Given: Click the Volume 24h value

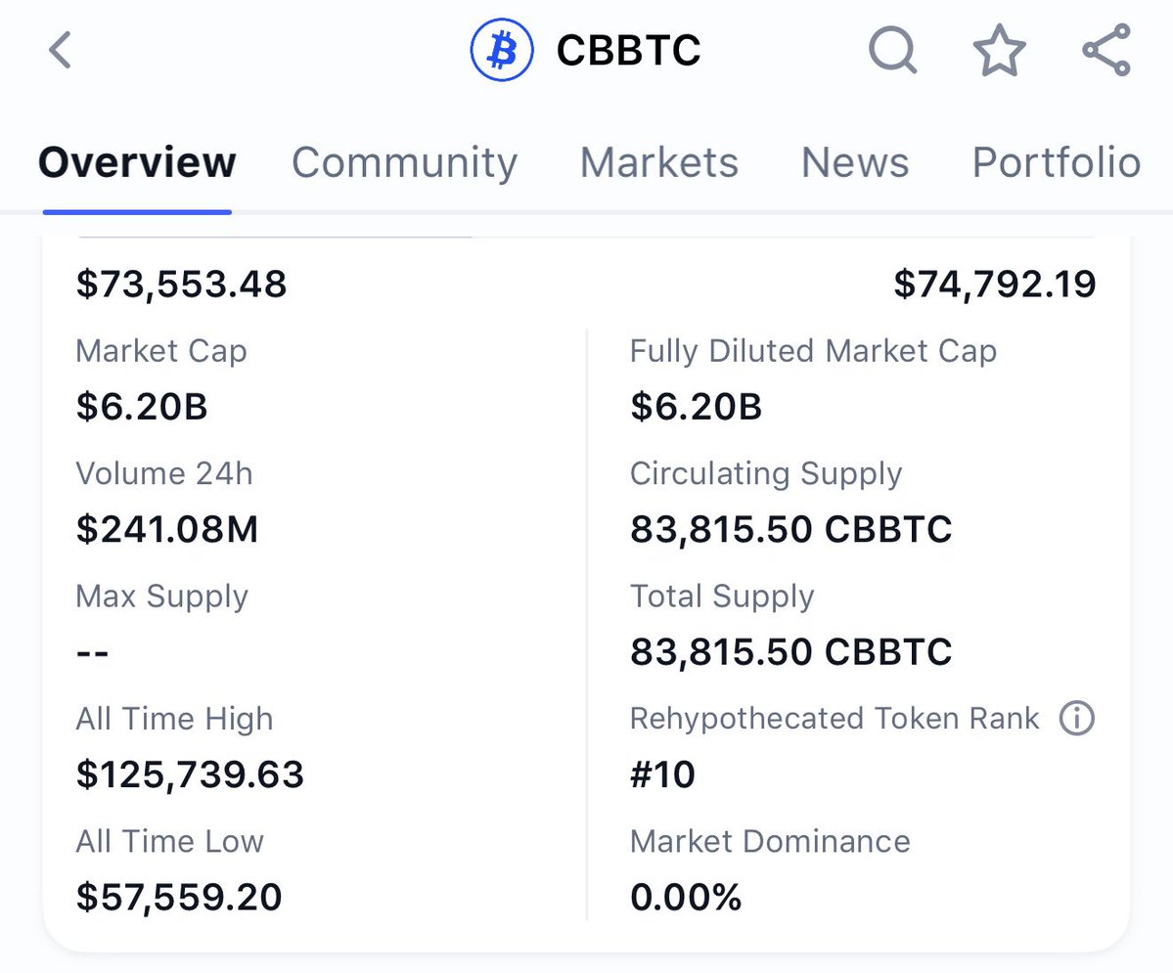Looking at the screenshot, I should (x=167, y=529).
